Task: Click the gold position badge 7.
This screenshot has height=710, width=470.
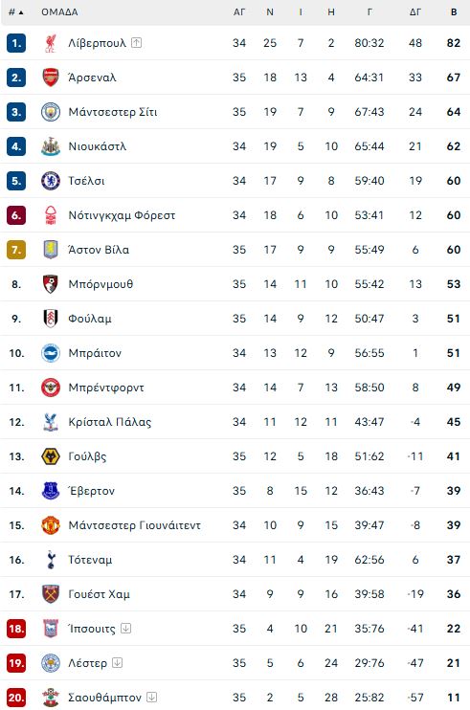Action: coord(16,250)
